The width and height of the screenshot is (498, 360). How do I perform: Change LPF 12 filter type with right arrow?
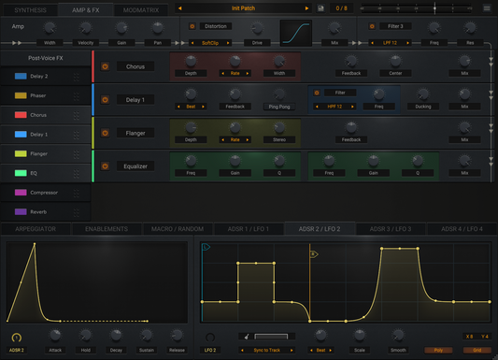(x=407, y=43)
